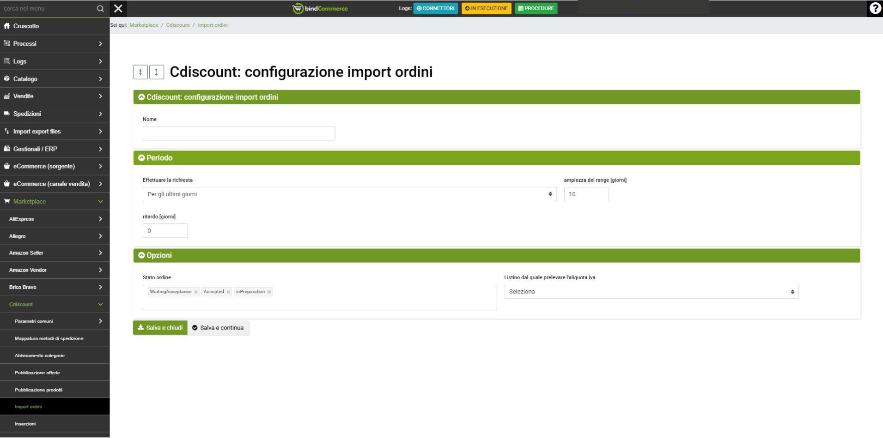Open the help question mark icon
The image size is (883, 438).
(x=875, y=8)
